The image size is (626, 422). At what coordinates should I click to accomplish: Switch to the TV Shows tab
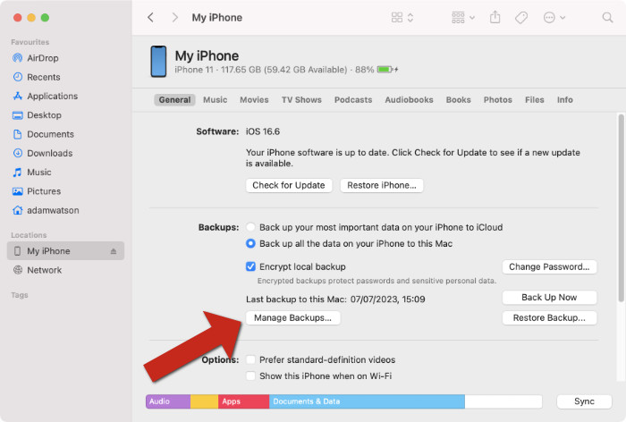pyautogui.click(x=301, y=100)
